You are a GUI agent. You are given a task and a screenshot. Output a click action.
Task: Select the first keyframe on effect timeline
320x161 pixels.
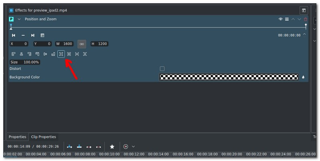[11, 26]
